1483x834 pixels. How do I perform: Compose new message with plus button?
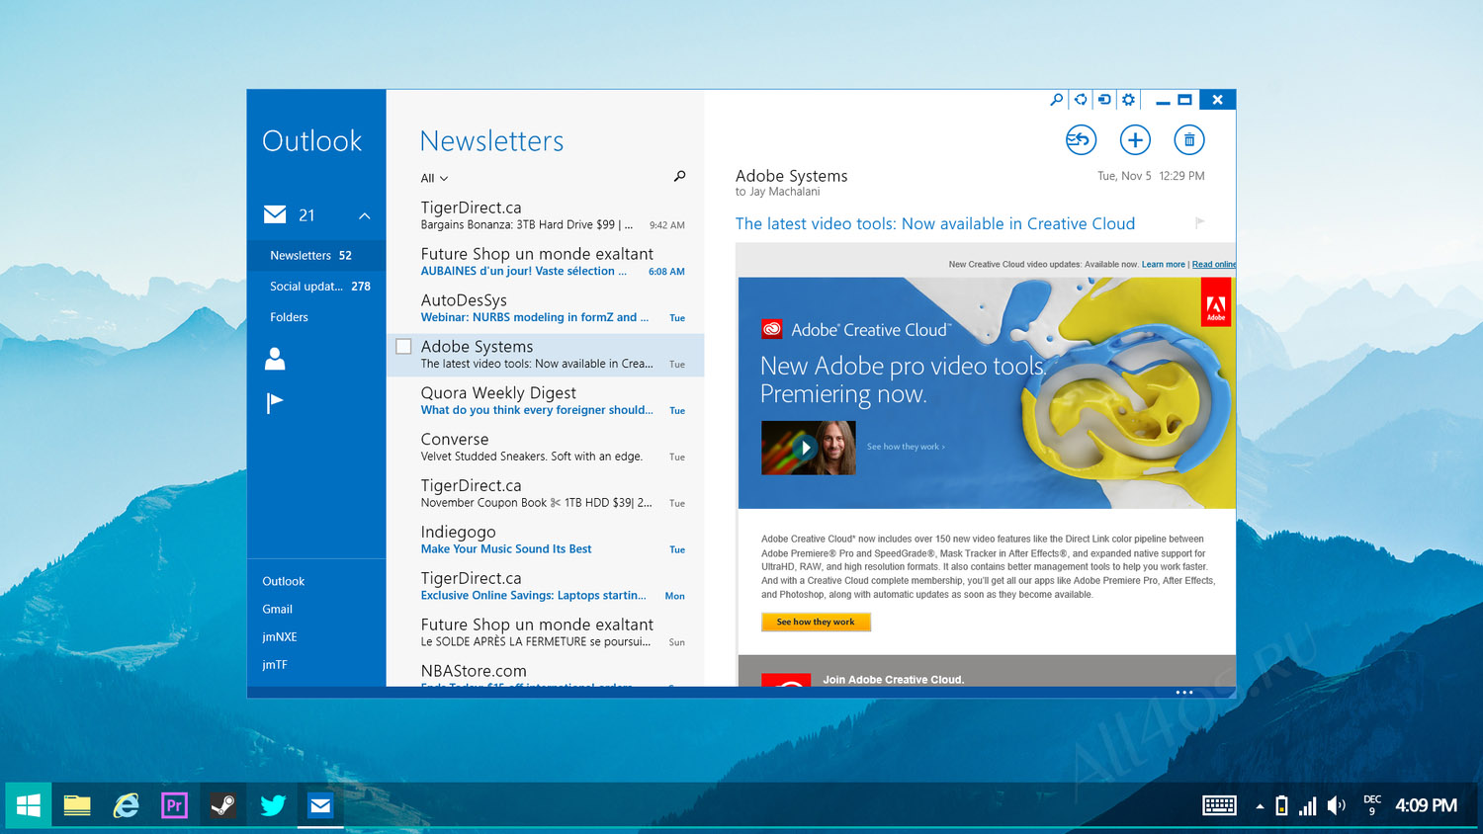(x=1135, y=140)
